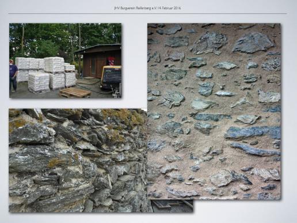
Task: Click the large grey stone at upper right
Action: click(x=253, y=43)
